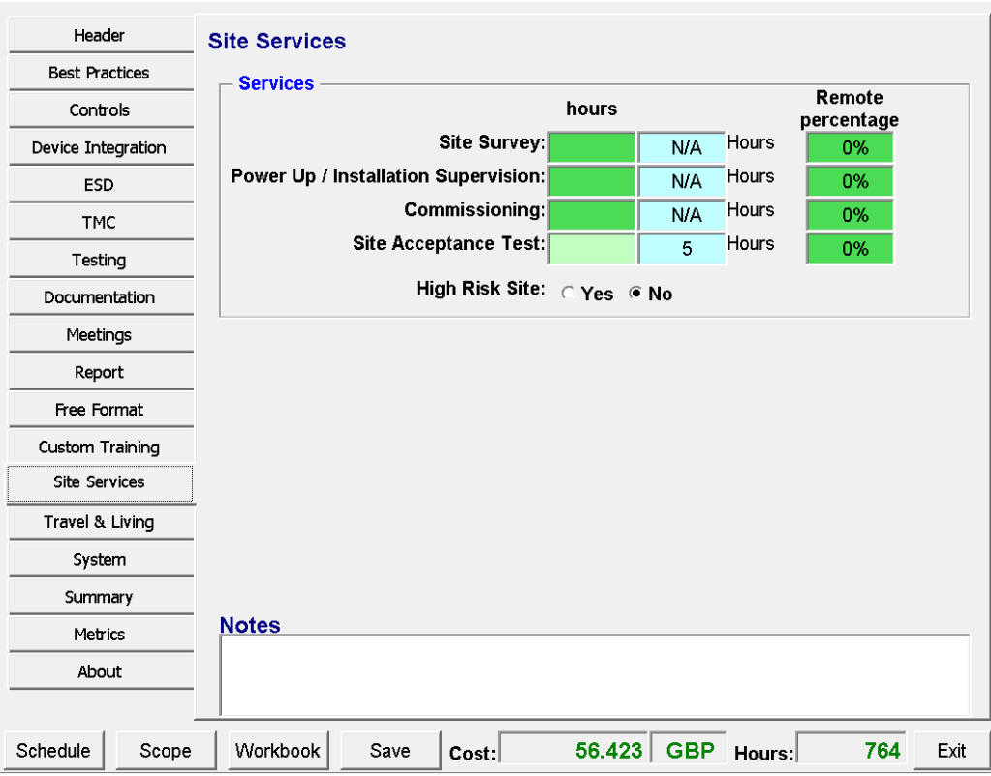The height and width of the screenshot is (776, 991).
Task: Select Yes for High Risk Site
Action: (x=569, y=294)
